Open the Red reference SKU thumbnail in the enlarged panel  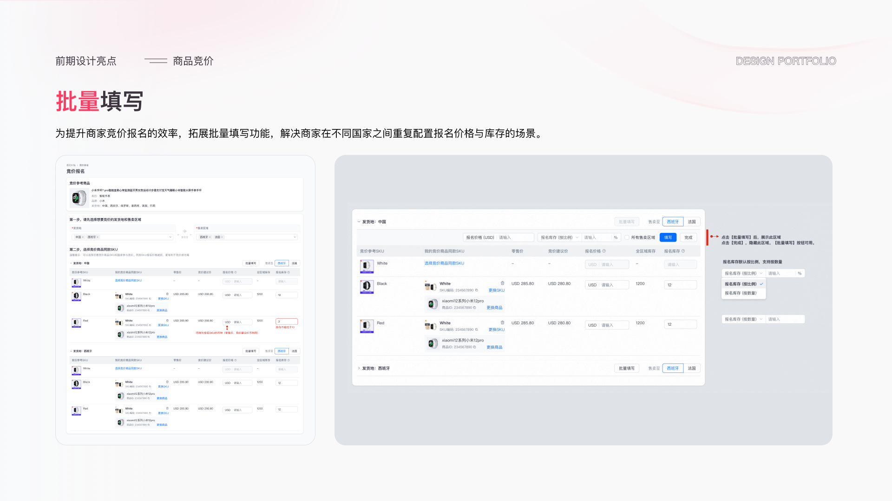(367, 326)
